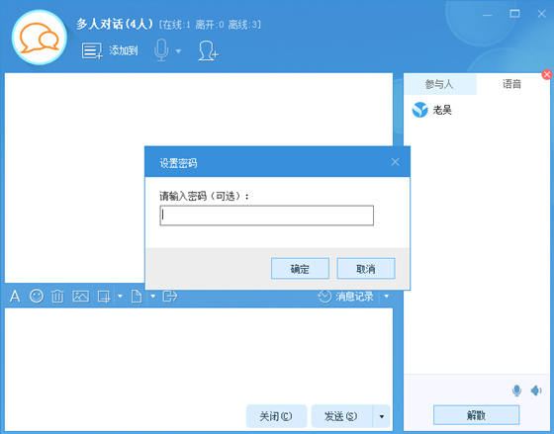The width and height of the screenshot is (554, 434).
Task: Click the add participant icon
Action: click(208, 50)
